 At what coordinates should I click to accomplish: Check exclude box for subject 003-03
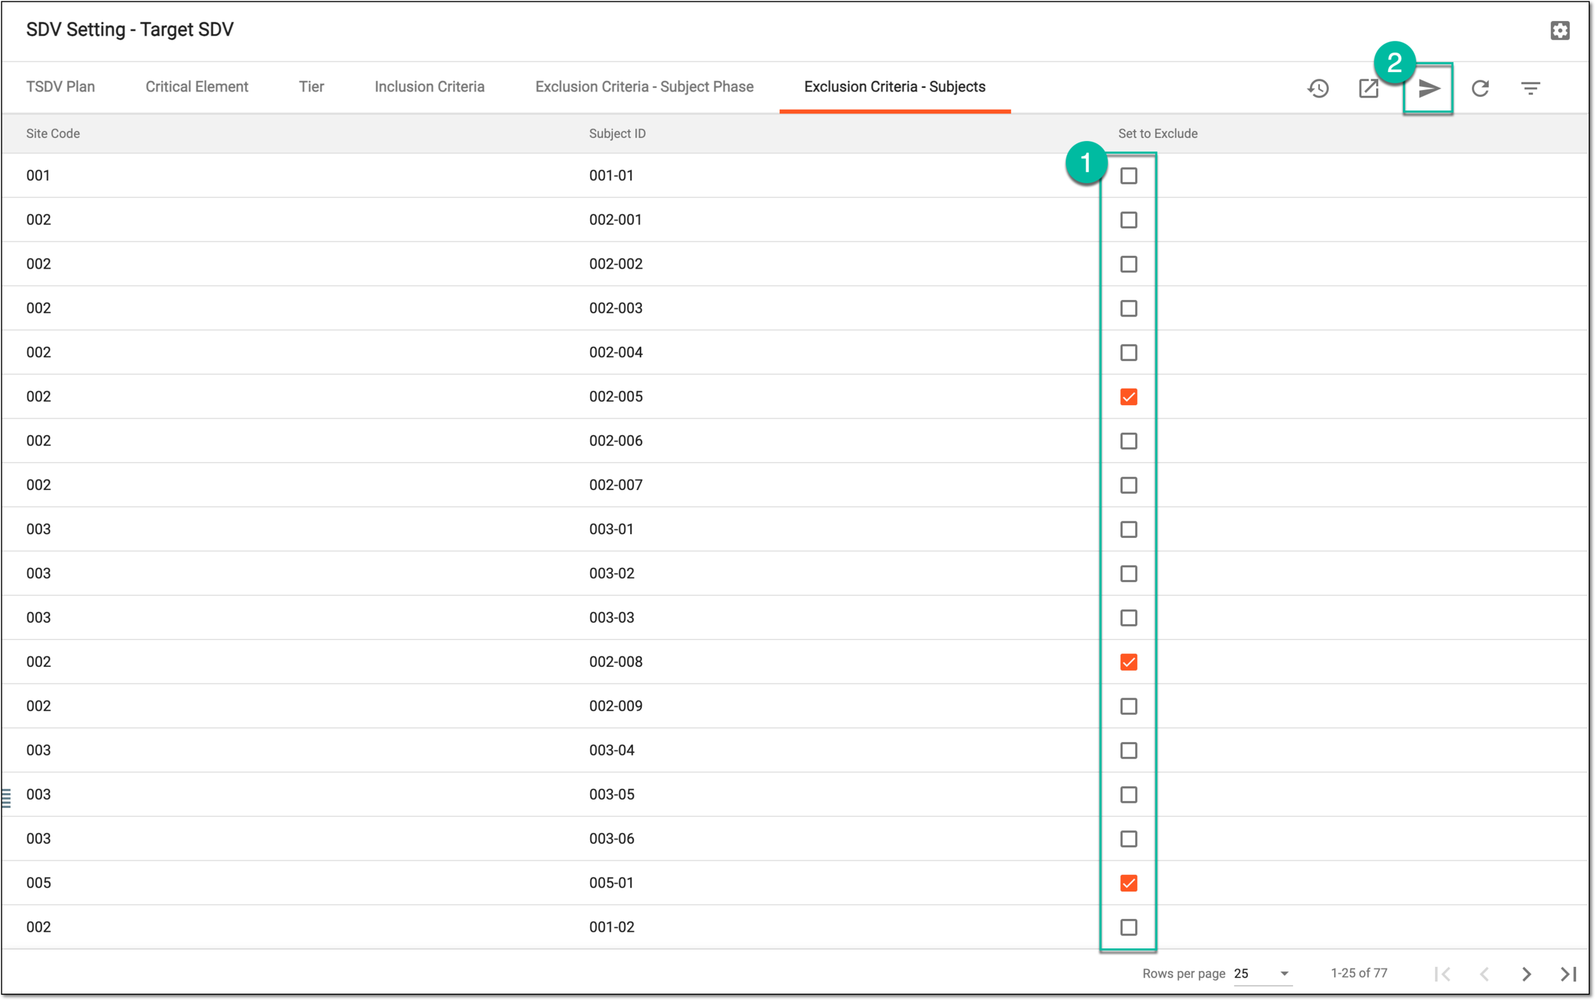(1129, 618)
